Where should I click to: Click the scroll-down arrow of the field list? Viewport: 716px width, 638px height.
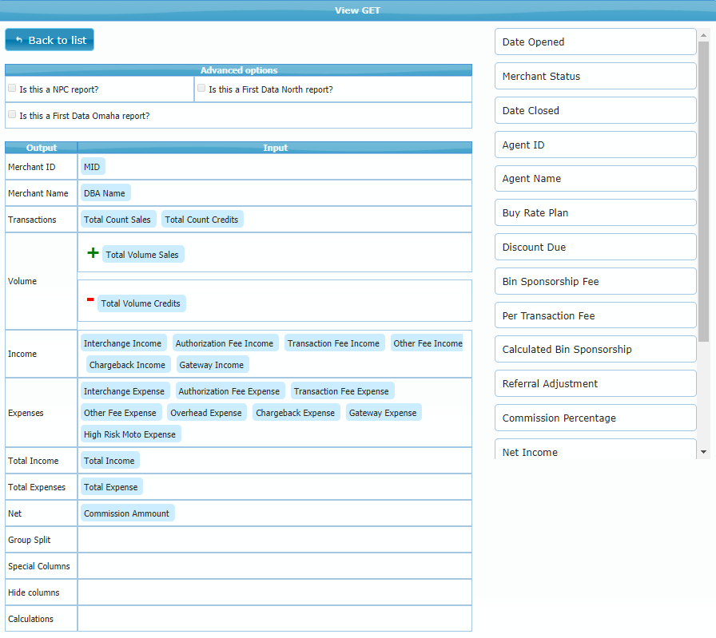(703, 452)
